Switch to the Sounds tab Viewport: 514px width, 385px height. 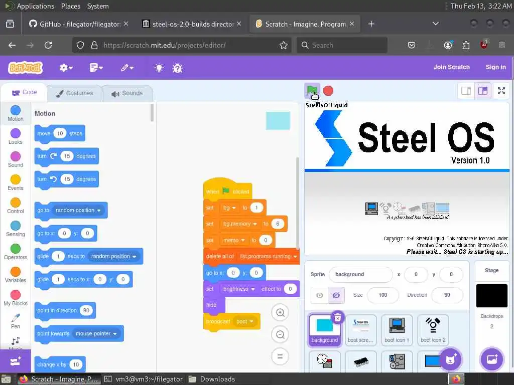[127, 93]
